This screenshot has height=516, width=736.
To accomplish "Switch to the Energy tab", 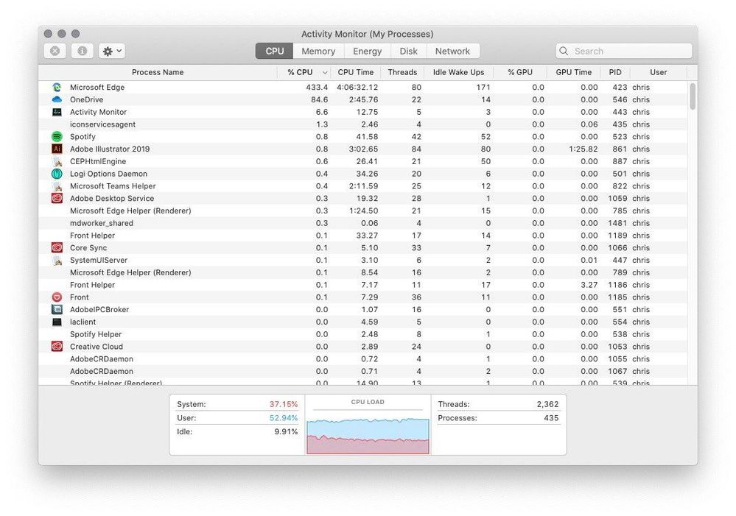I will (367, 51).
